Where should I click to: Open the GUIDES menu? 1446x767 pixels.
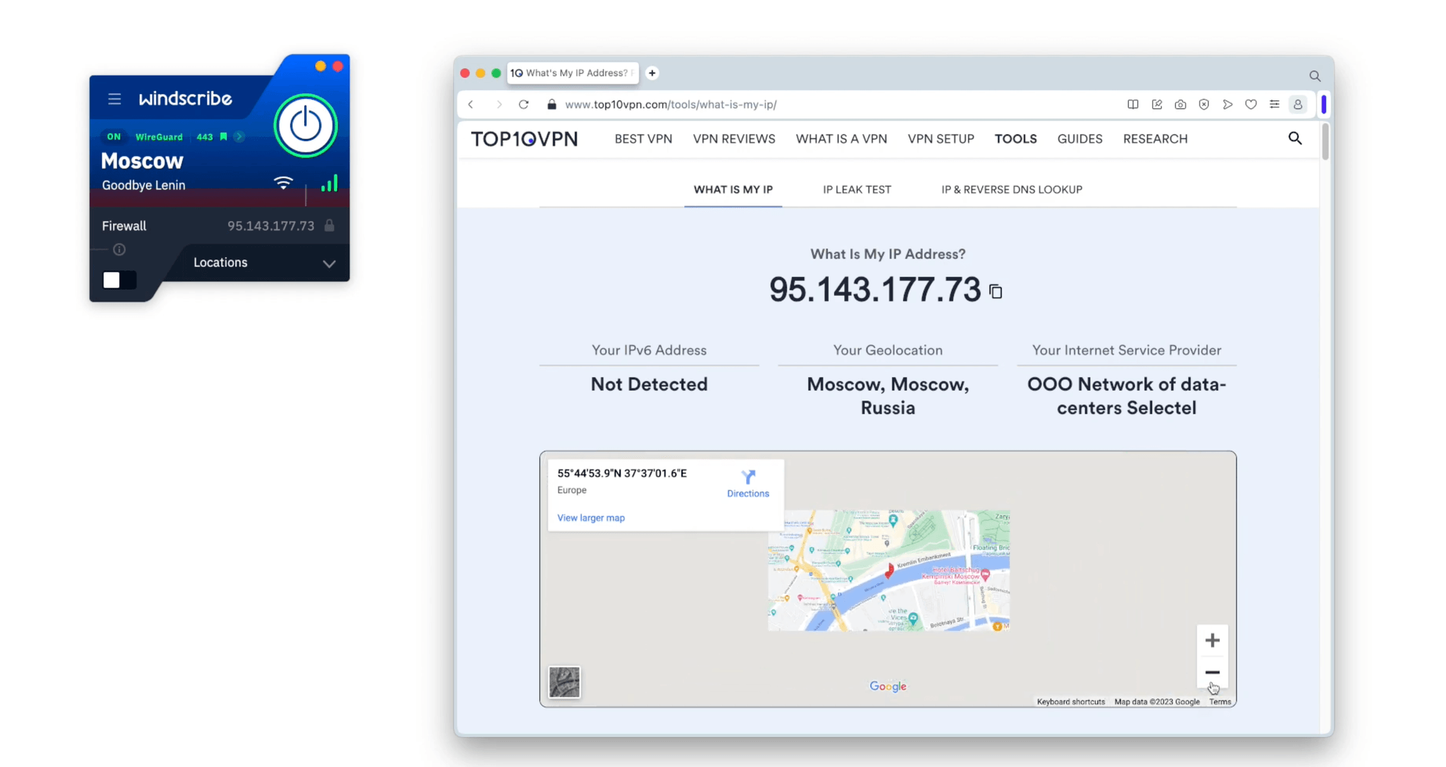1080,139
